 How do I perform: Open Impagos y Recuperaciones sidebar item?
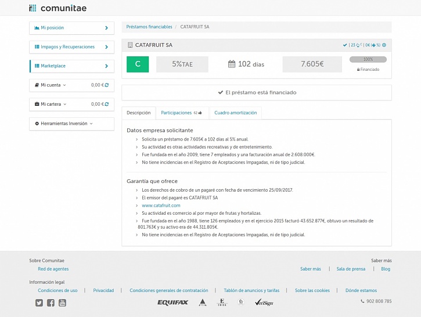(71, 47)
